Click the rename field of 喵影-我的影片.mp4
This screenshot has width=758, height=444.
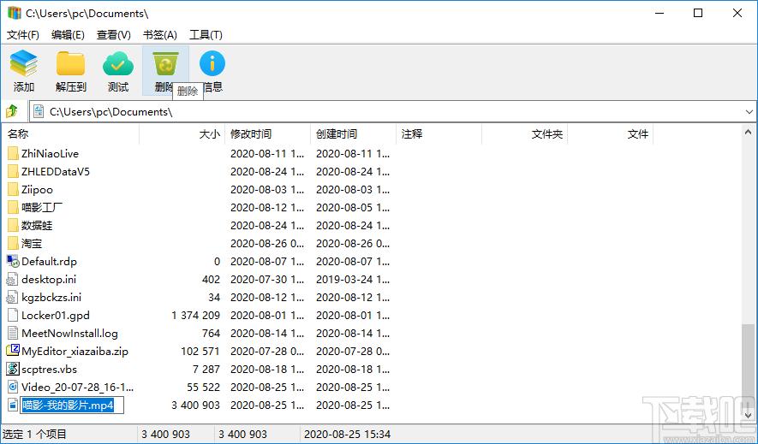click(x=72, y=406)
